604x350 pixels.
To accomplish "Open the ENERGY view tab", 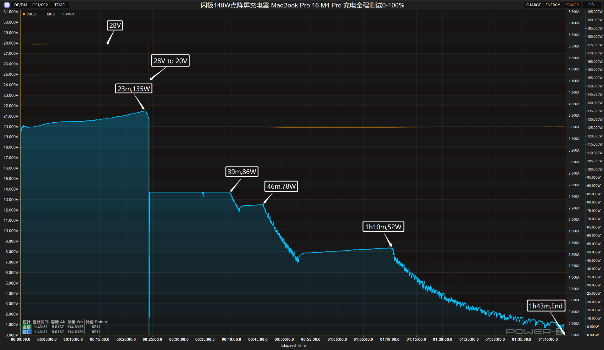I will click(x=553, y=5).
